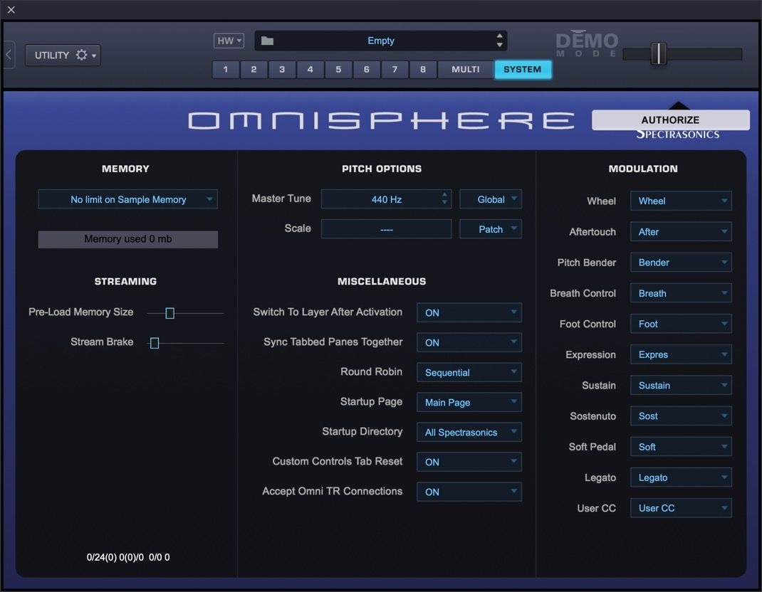Image resolution: width=762 pixels, height=592 pixels.
Task: Click the OMNISPHERE logo
Action: click(382, 120)
